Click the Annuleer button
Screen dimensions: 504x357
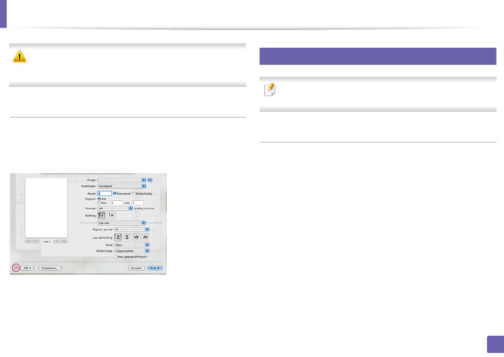[136, 268]
